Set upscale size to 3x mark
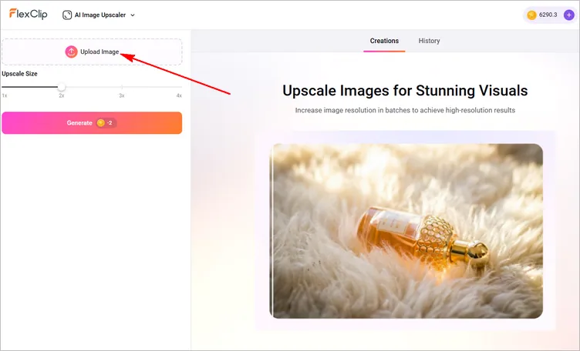 (122, 95)
